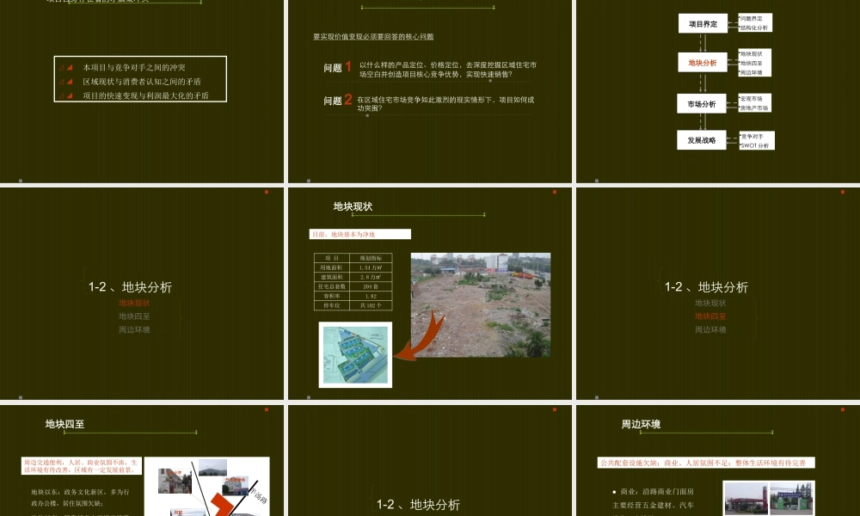The height and width of the screenshot is (516, 860).
Task: Click the 建筑面积 table cell
Action: [331, 277]
